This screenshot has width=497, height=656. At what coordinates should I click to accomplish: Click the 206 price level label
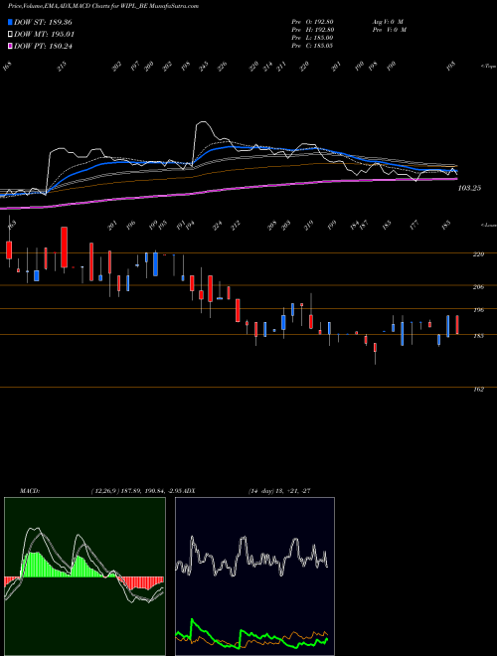(478, 287)
